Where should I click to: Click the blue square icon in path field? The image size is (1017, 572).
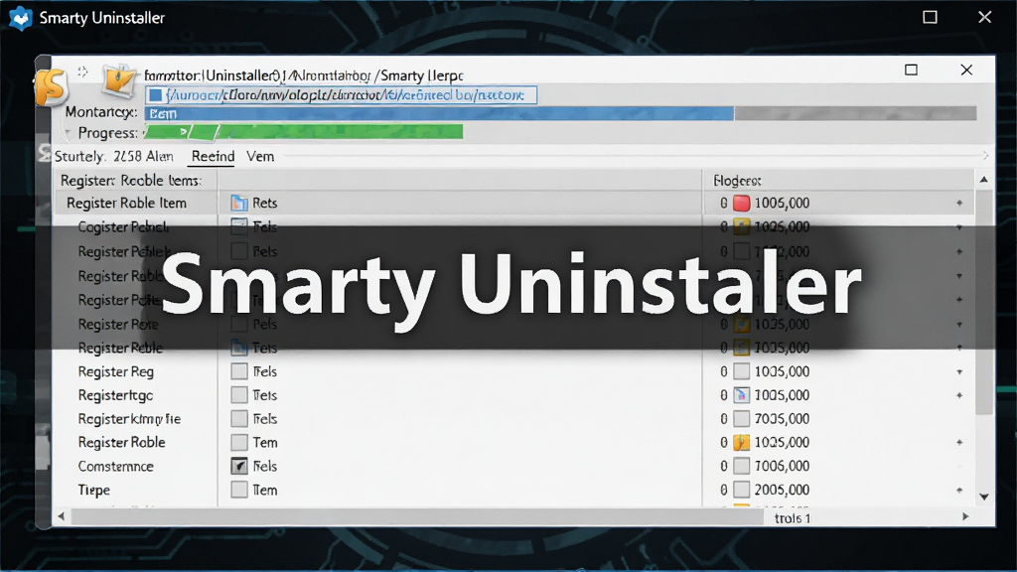coord(156,95)
